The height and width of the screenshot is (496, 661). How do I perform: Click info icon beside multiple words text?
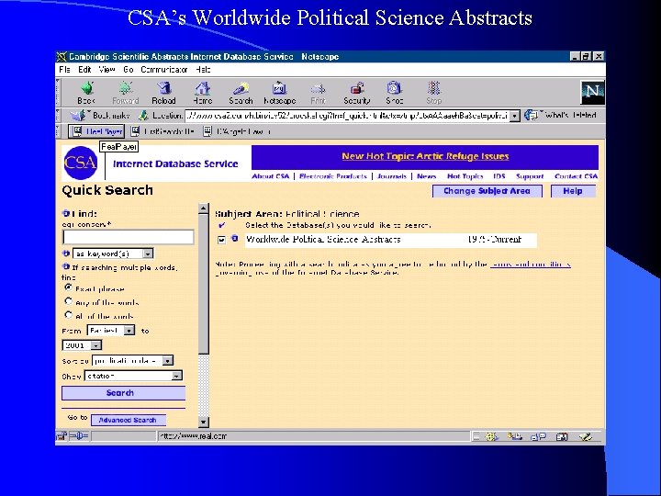click(x=66, y=266)
